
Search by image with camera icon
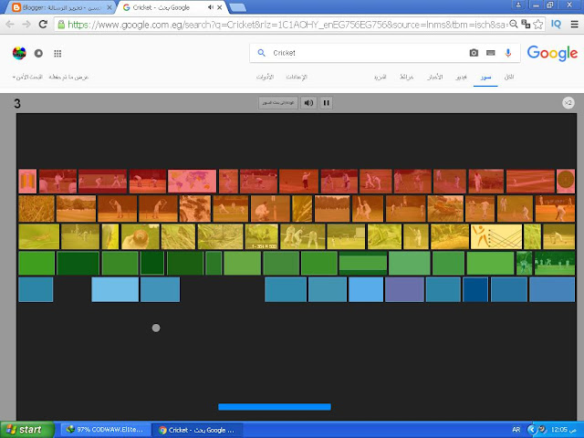474,53
